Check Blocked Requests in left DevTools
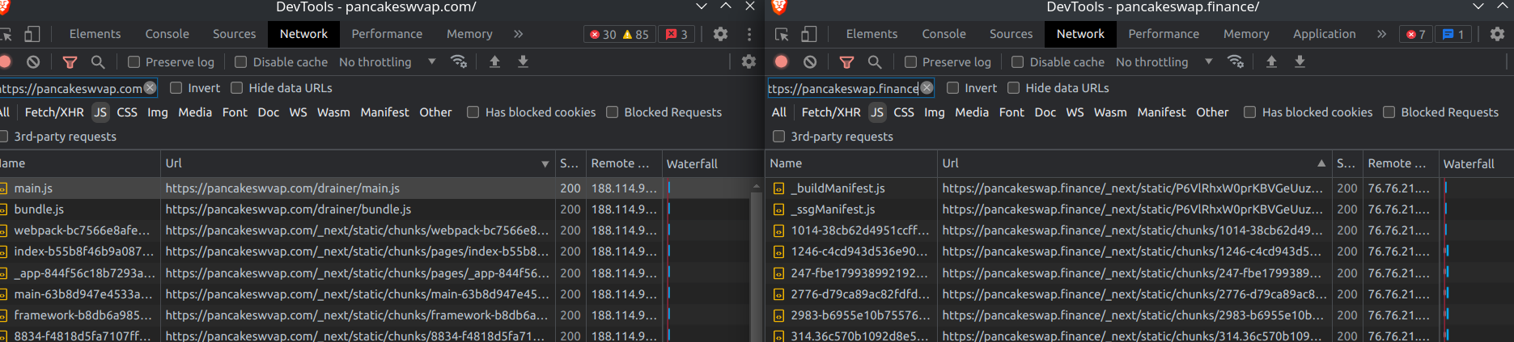The height and width of the screenshot is (342, 1514). 612,112
